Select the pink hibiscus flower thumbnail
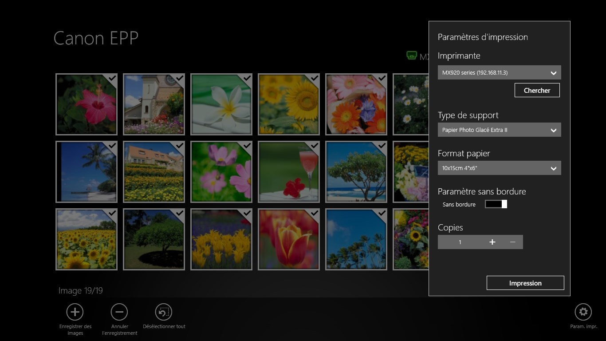This screenshot has width=606, height=341. pyautogui.click(x=87, y=104)
